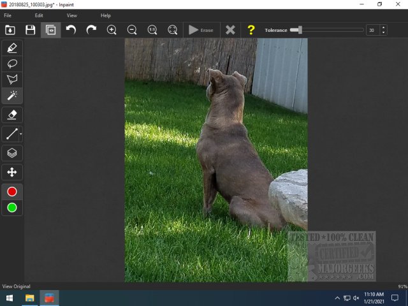Click the Erase button
The width and height of the screenshot is (408, 306).
click(x=201, y=30)
